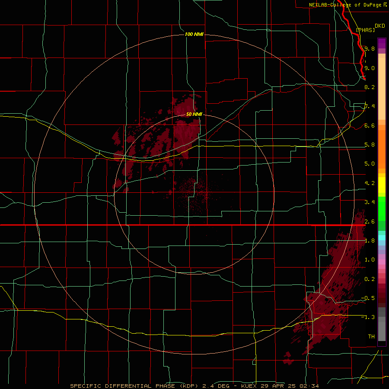Click the pink segment of the color bar
Image resolution: width=389 pixels, height=389 pixels.
point(382,262)
